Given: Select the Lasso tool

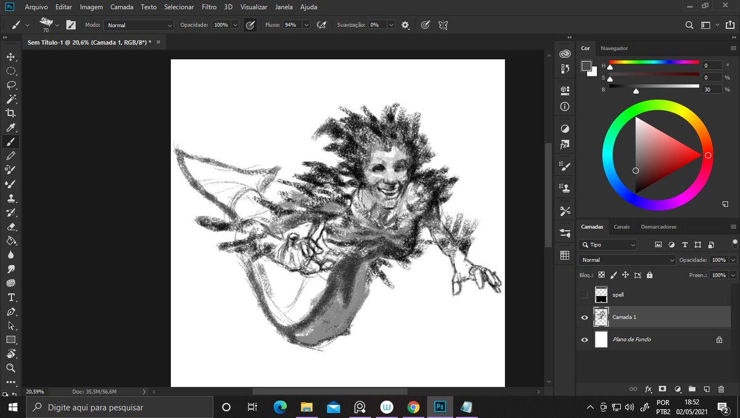Looking at the screenshot, I should (x=11, y=85).
